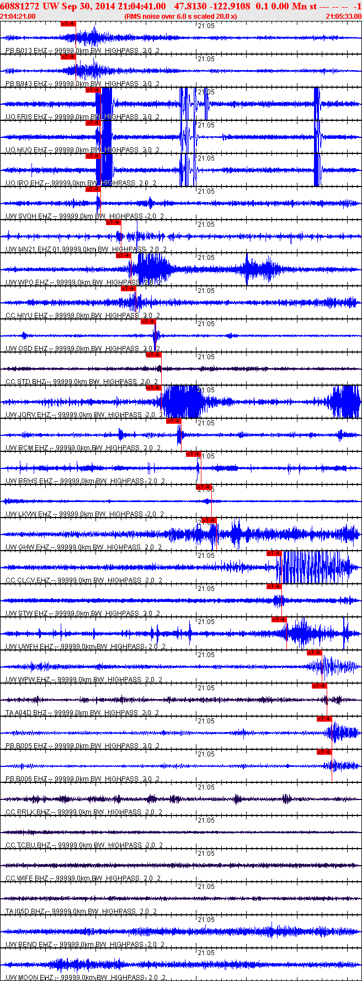Click the RMS noise scaling text
This screenshot has width=362, height=981.
point(180,16)
